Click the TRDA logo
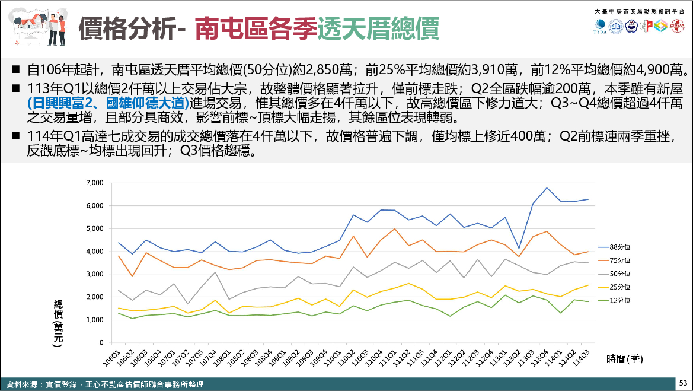The width and height of the screenshot is (693, 391). pos(601,26)
